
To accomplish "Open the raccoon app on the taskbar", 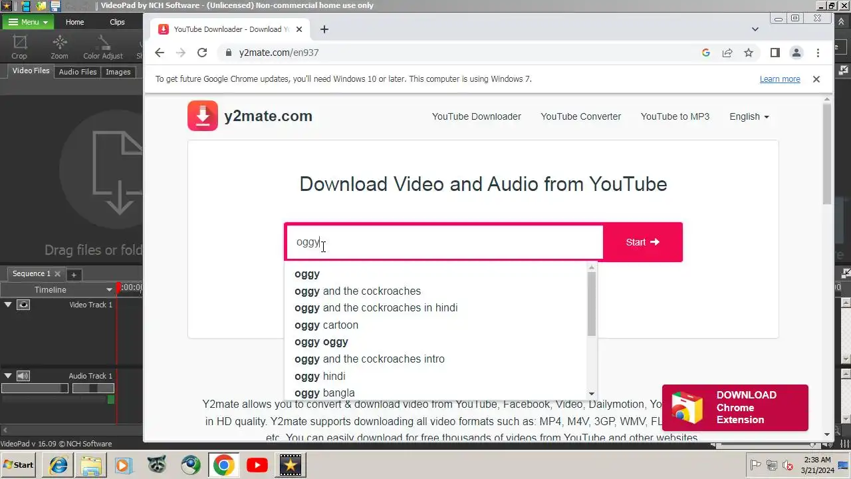I will click(157, 465).
